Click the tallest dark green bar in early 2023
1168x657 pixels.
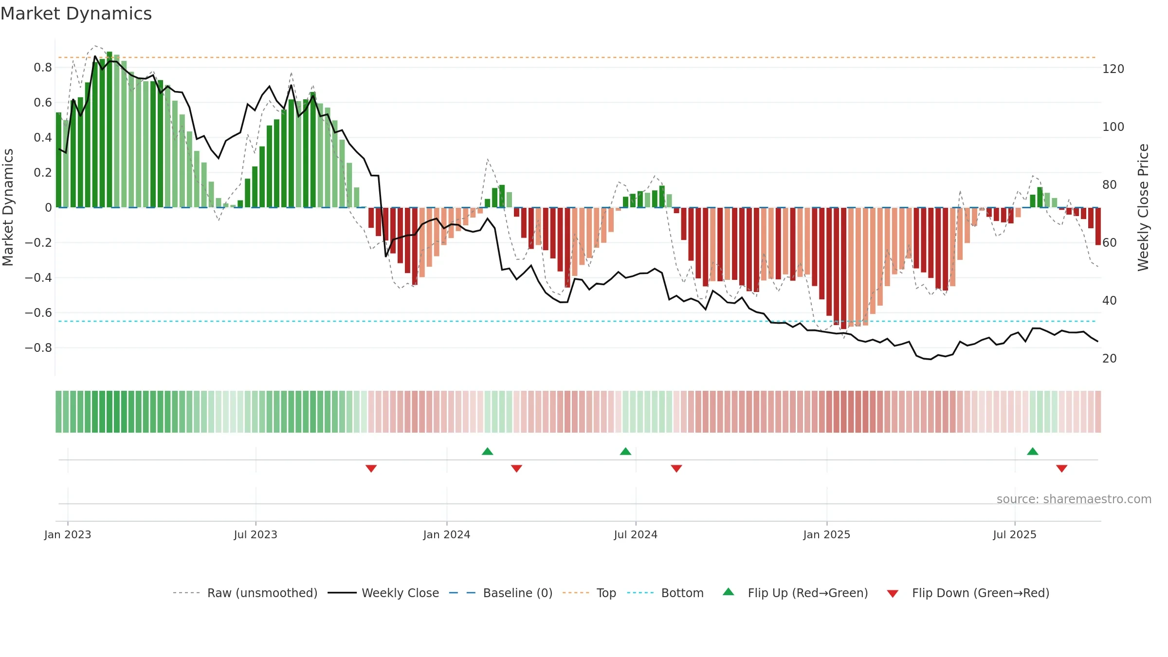[x=109, y=129]
